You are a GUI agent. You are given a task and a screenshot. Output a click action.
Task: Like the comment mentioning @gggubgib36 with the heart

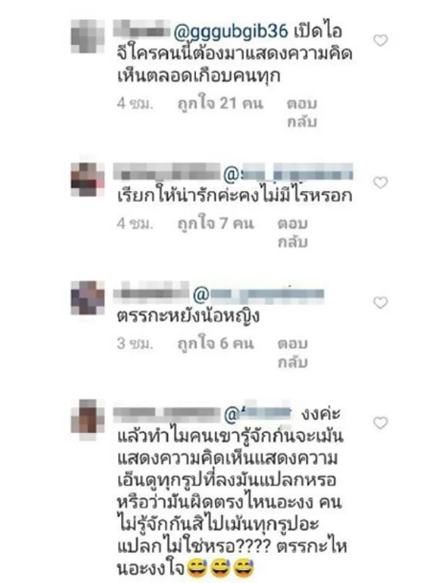380,40
